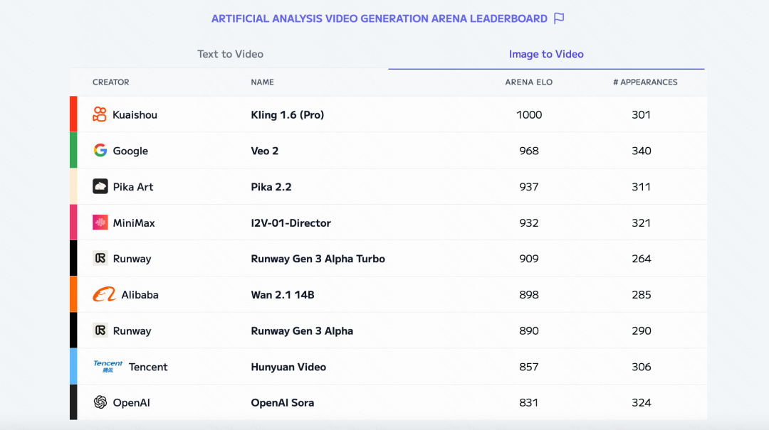The image size is (769, 430).
Task: Click the Kling 1.6 (Pro) model name
Action: coord(287,114)
